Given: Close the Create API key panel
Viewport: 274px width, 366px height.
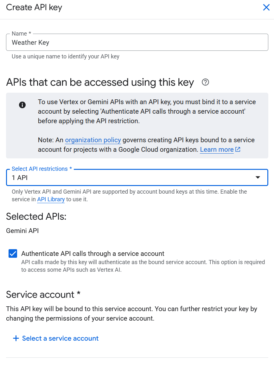Looking at the screenshot, I should coord(266,8).
